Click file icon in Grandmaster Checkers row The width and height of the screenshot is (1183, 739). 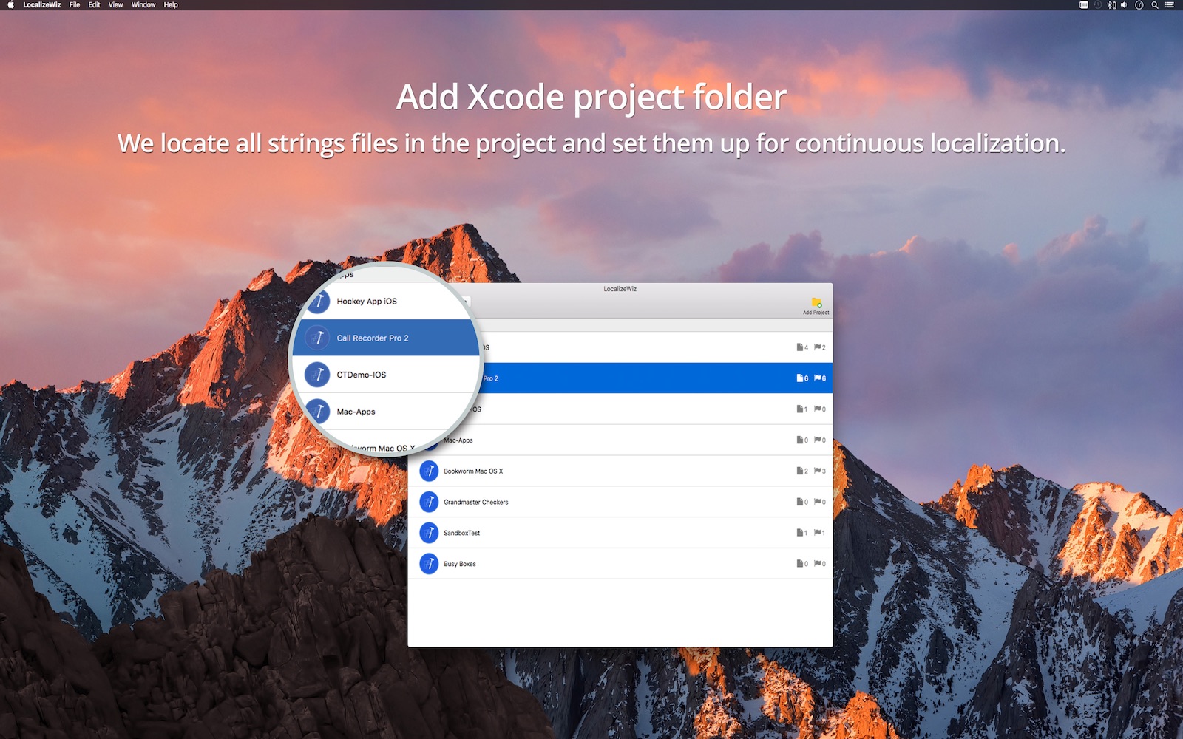[799, 503]
